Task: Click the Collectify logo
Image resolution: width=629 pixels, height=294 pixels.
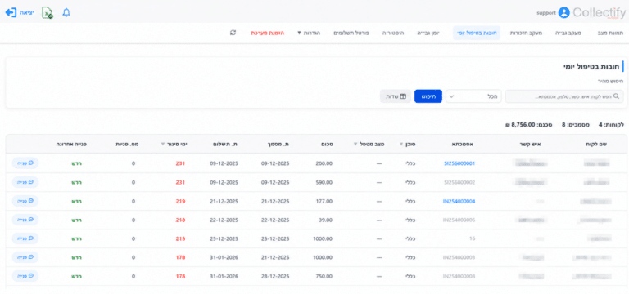Action: click(600, 13)
